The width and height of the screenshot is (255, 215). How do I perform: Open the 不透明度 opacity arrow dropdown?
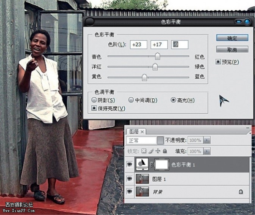pos(207,140)
